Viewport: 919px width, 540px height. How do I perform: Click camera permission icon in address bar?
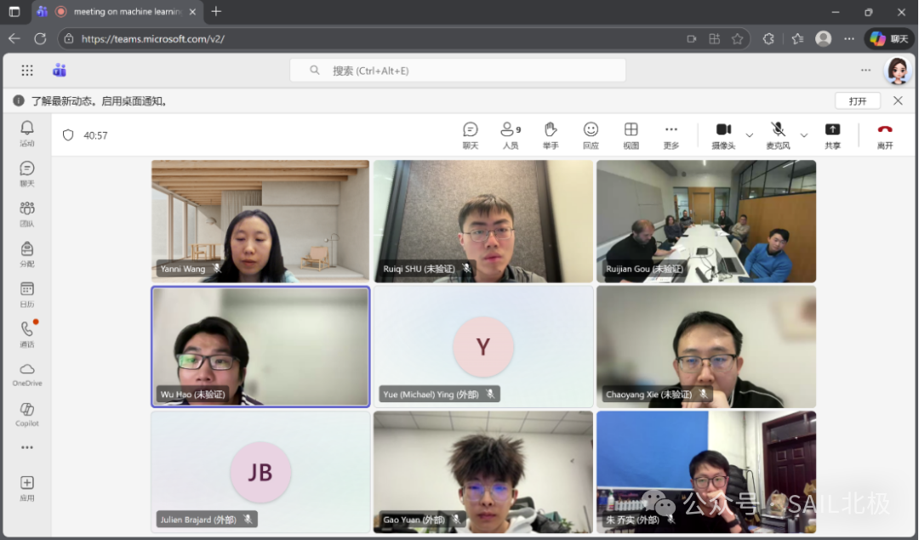click(x=692, y=38)
